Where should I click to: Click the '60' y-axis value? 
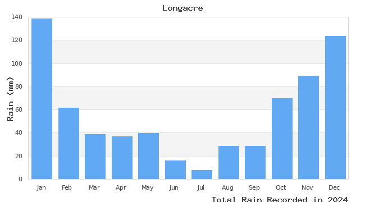click(x=19, y=109)
